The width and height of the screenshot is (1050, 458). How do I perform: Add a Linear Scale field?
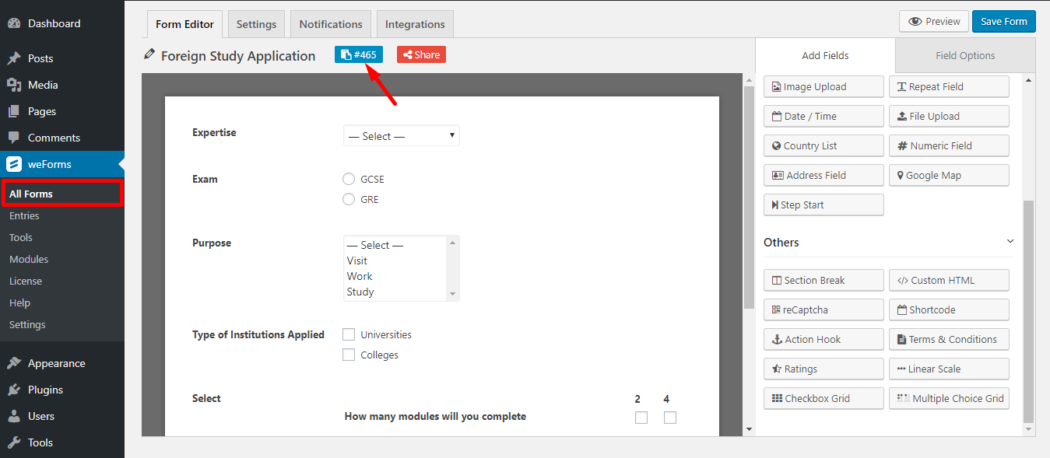(948, 369)
